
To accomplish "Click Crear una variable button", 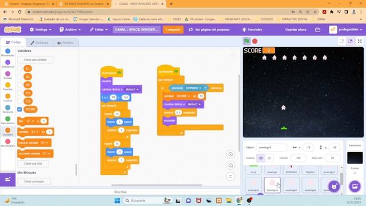I will (35, 60).
